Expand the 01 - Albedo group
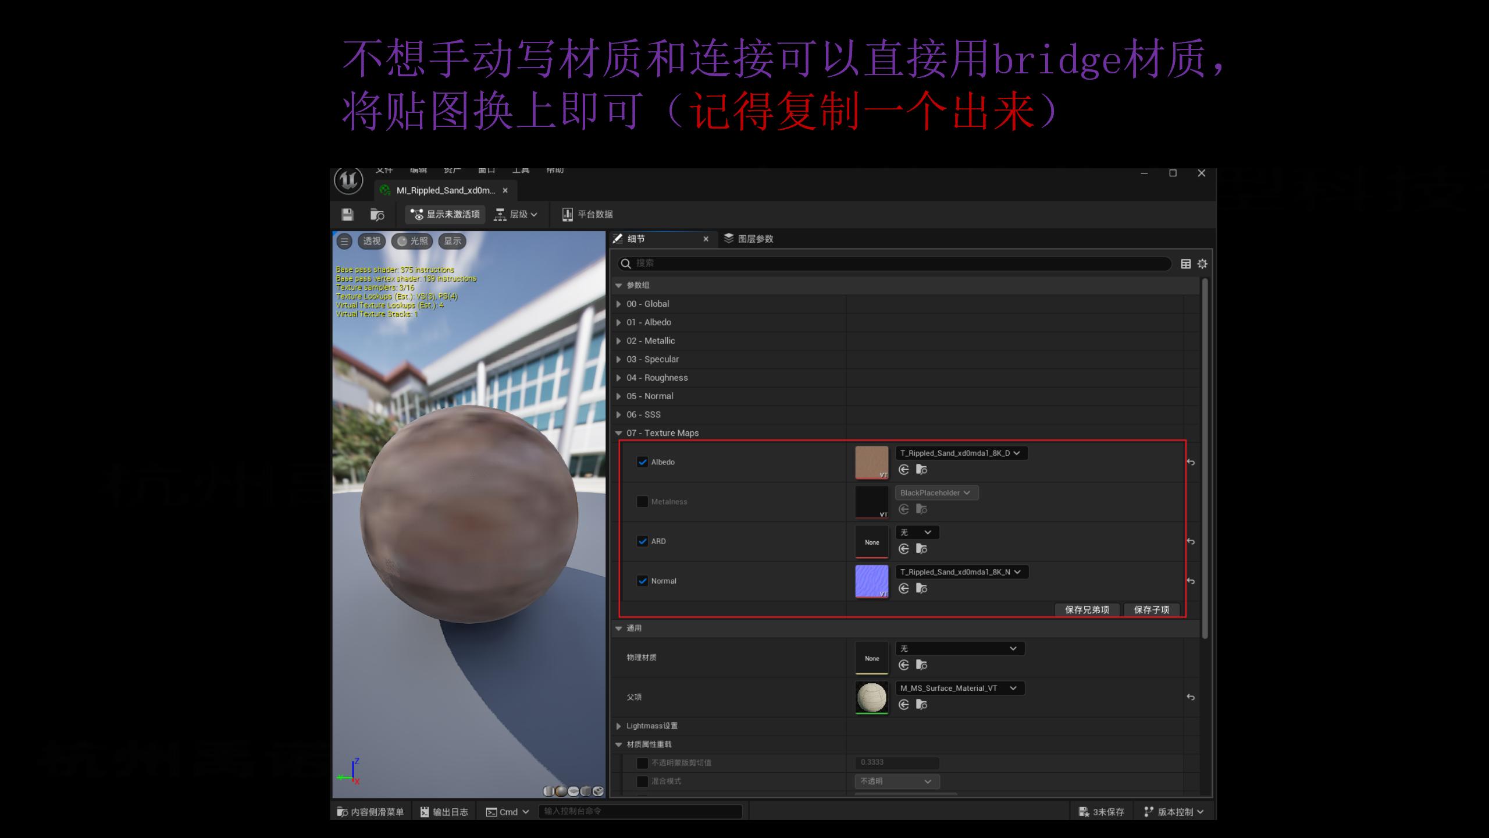Screen dimensions: 1489x838 tap(618, 322)
